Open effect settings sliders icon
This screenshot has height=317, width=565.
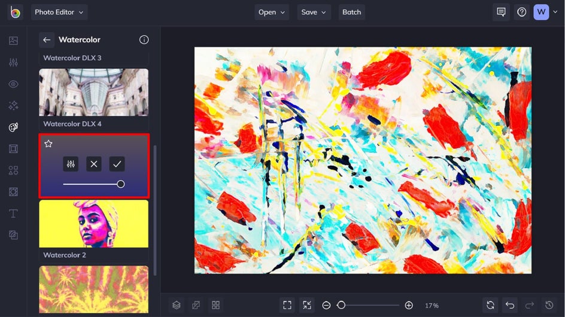(71, 164)
